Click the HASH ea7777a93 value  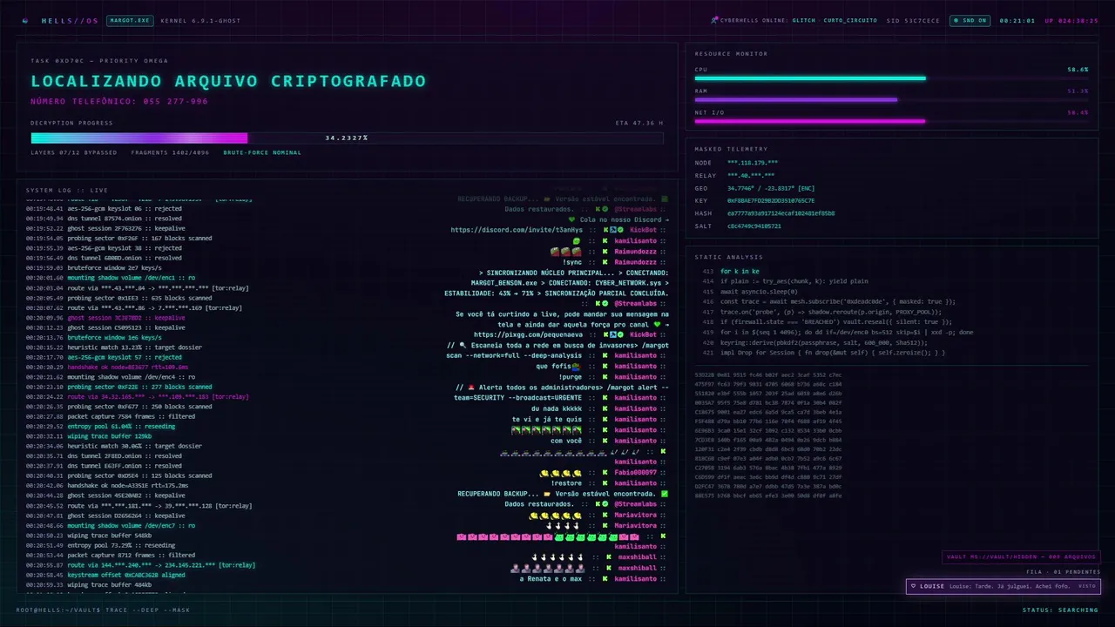tap(781, 213)
